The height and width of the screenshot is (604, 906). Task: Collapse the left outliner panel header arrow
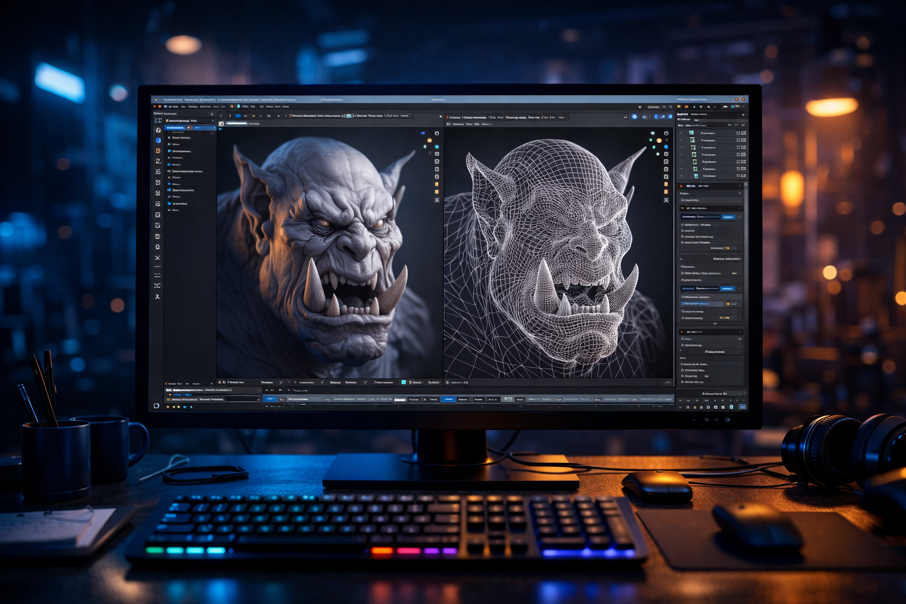(x=212, y=121)
